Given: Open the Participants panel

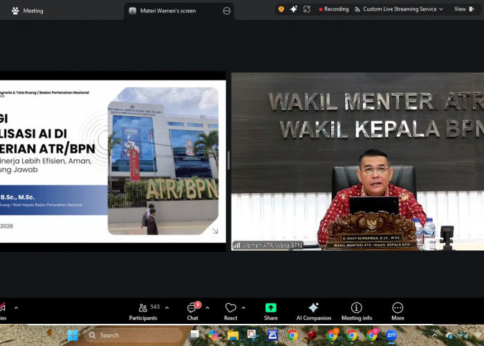Looking at the screenshot, I should [x=143, y=311].
